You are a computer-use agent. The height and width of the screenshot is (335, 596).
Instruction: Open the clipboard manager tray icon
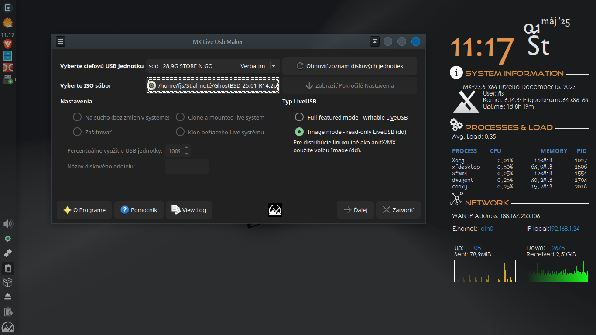tap(8, 268)
